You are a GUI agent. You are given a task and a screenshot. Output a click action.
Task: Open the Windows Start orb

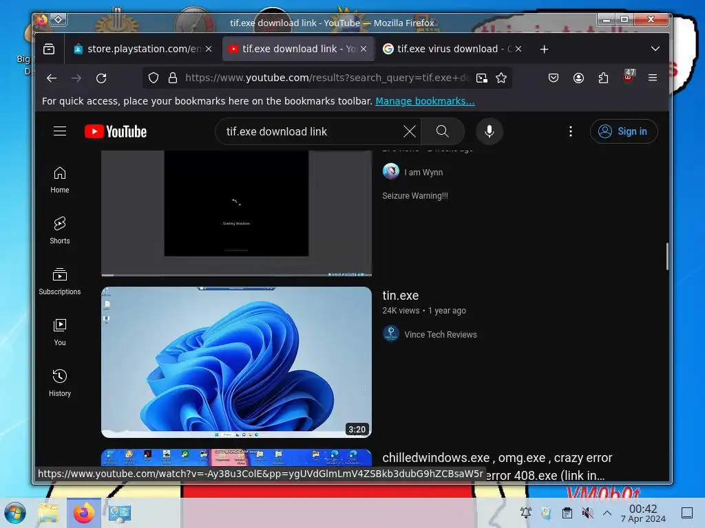pos(15,513)
